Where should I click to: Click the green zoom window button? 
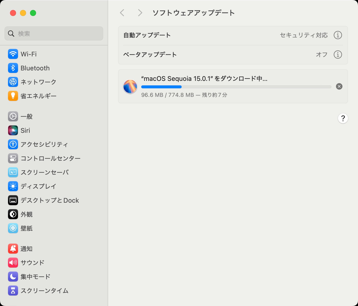33,13
